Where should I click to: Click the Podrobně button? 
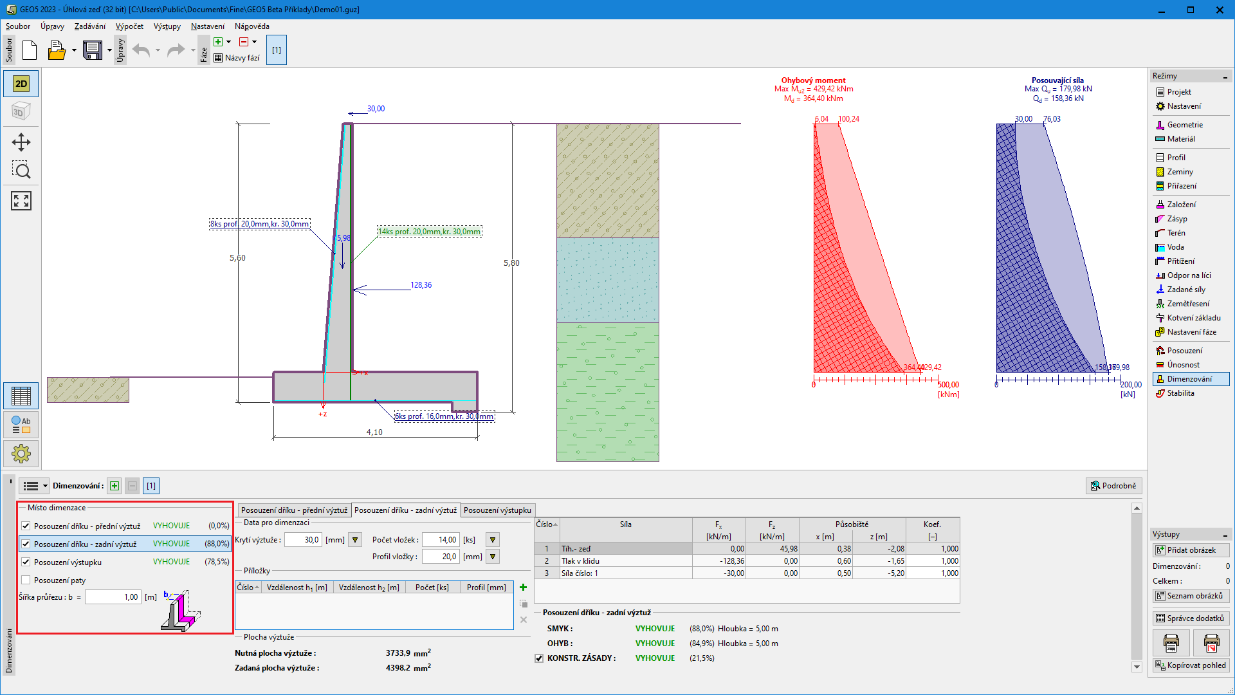pyautogui.click(x=1113, y=486)
